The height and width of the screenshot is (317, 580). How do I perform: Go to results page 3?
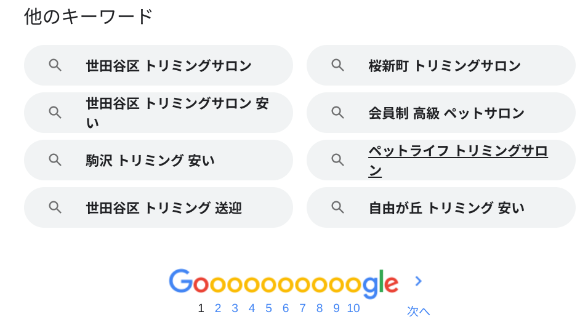pos(235,308)
